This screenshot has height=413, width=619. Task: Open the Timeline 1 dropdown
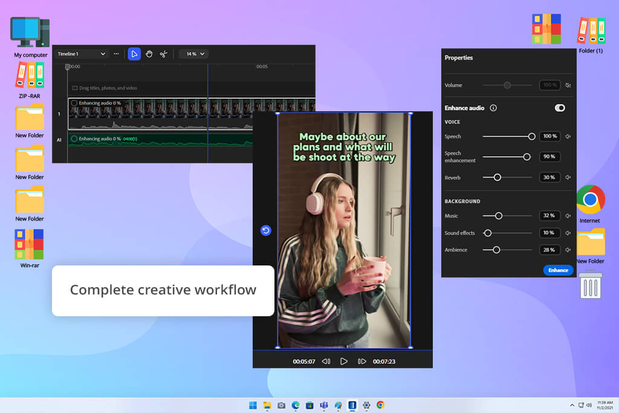(82, 54)
